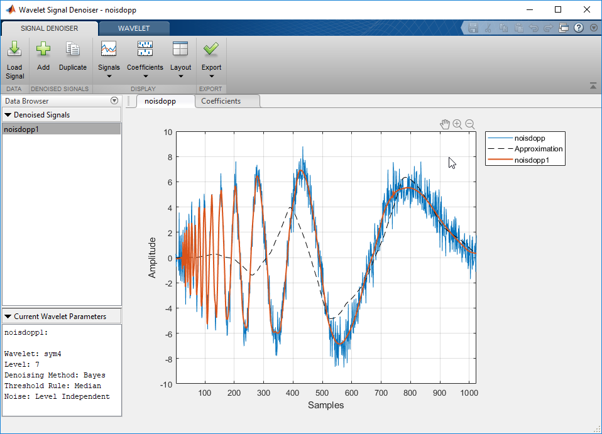Minimize the toolstrip with collapse arrow
The height and width of the screenshot is (434, 602).
(x=593, y=85)
